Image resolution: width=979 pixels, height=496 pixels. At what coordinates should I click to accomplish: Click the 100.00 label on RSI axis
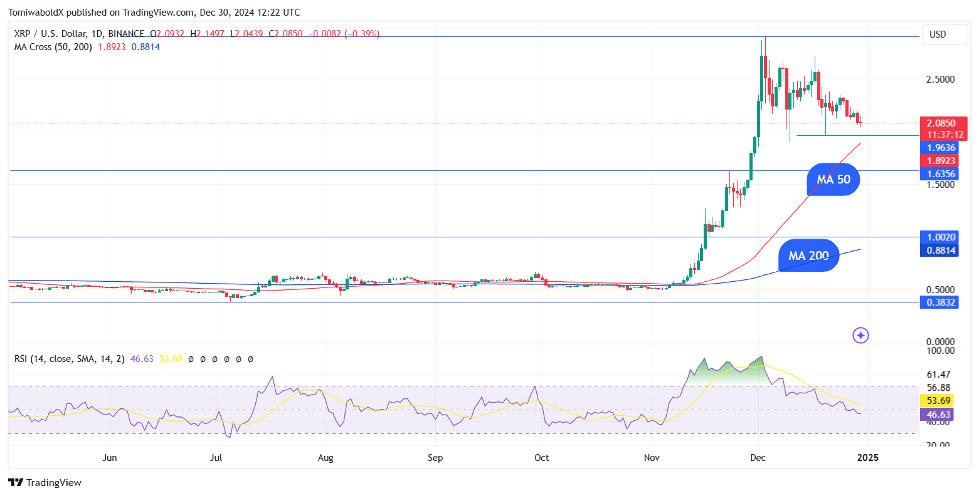point(941,351)
